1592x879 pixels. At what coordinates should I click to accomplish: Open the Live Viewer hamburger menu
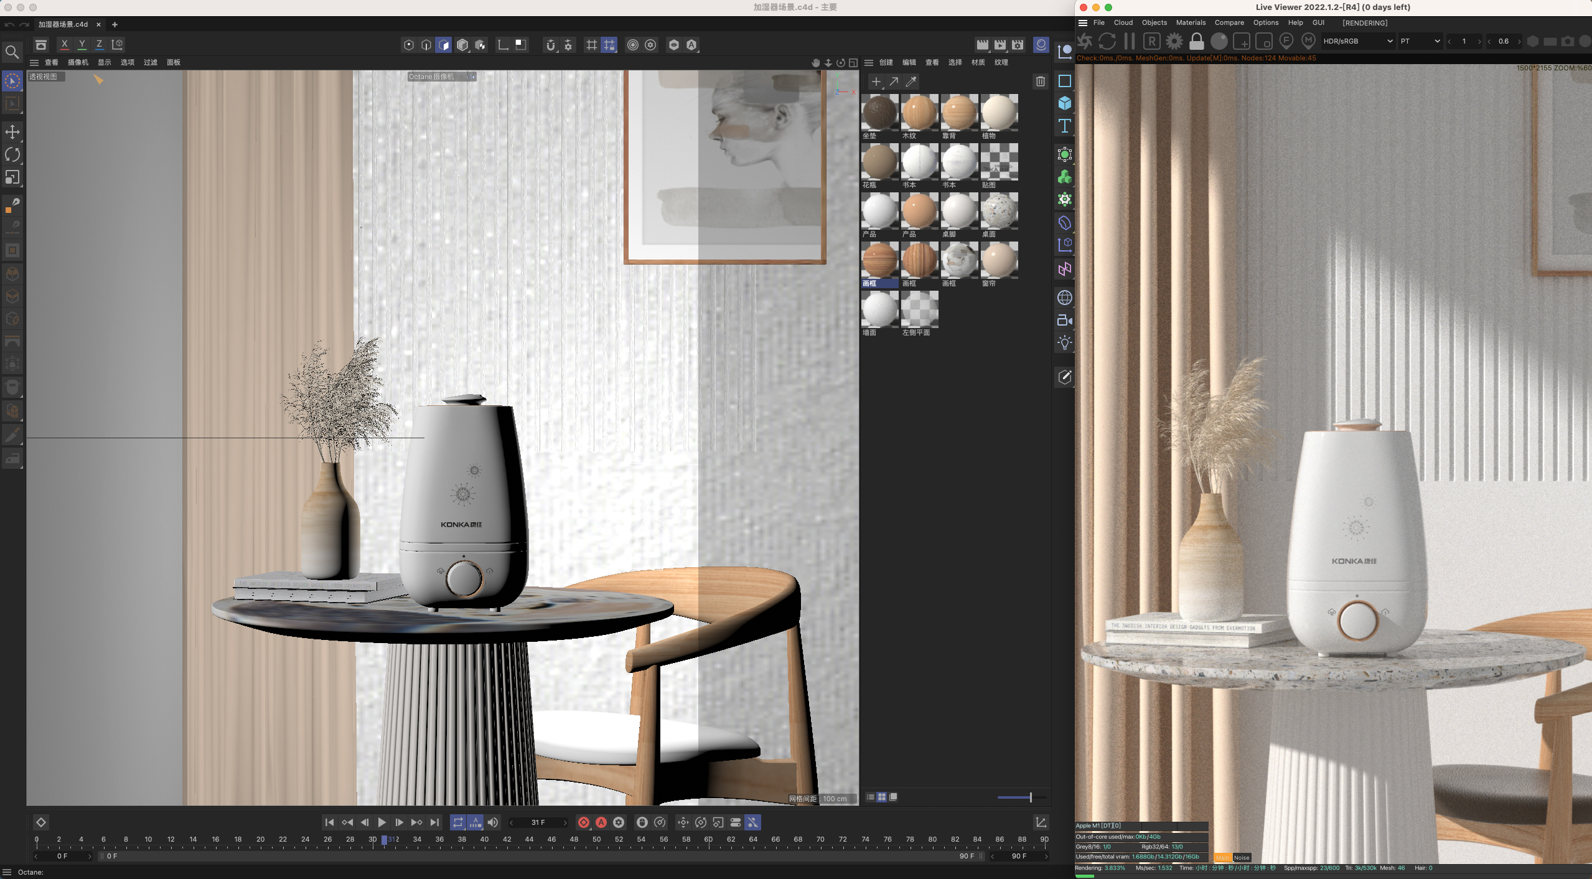(1082, 22)
